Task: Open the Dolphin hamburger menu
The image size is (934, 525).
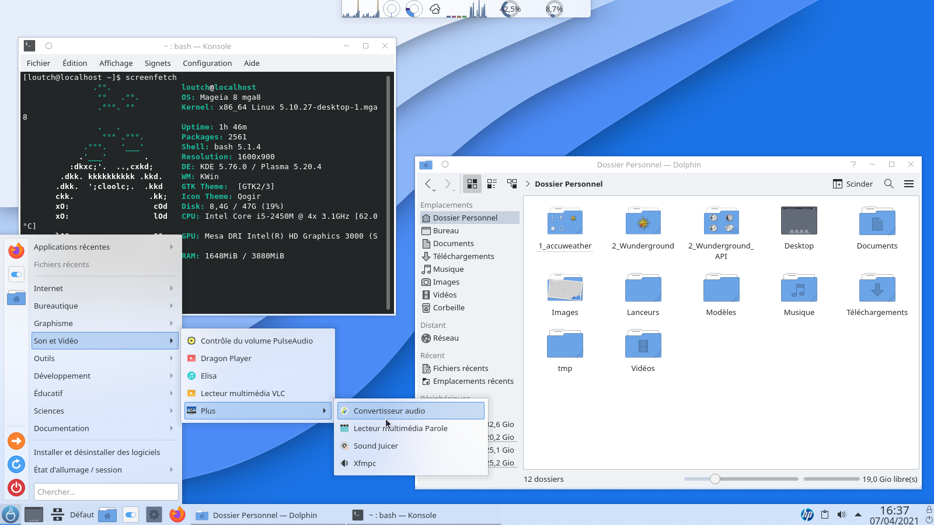Action: (x=909, y=184)
